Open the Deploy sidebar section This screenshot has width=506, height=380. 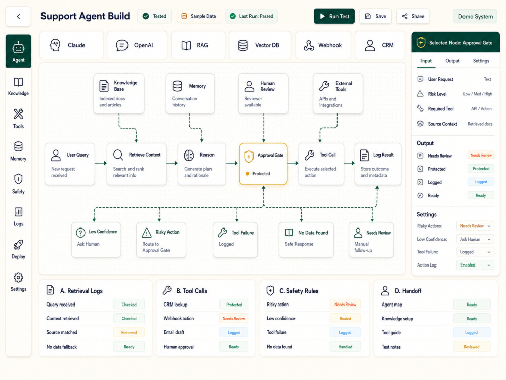(x=18, y=249)
